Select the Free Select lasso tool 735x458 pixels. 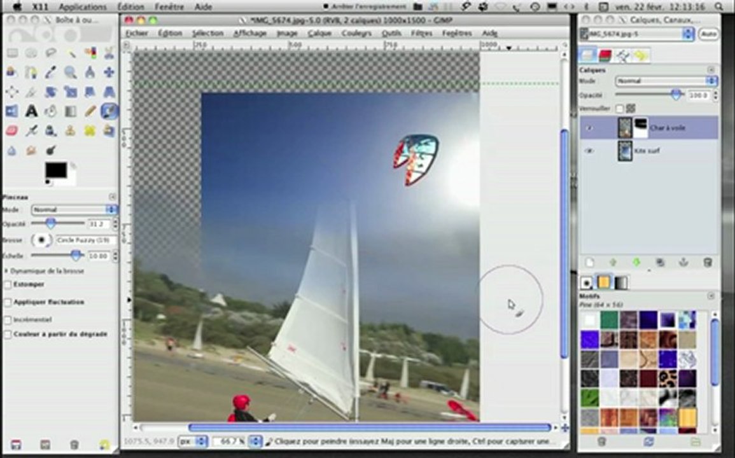(x=51, y=53)
